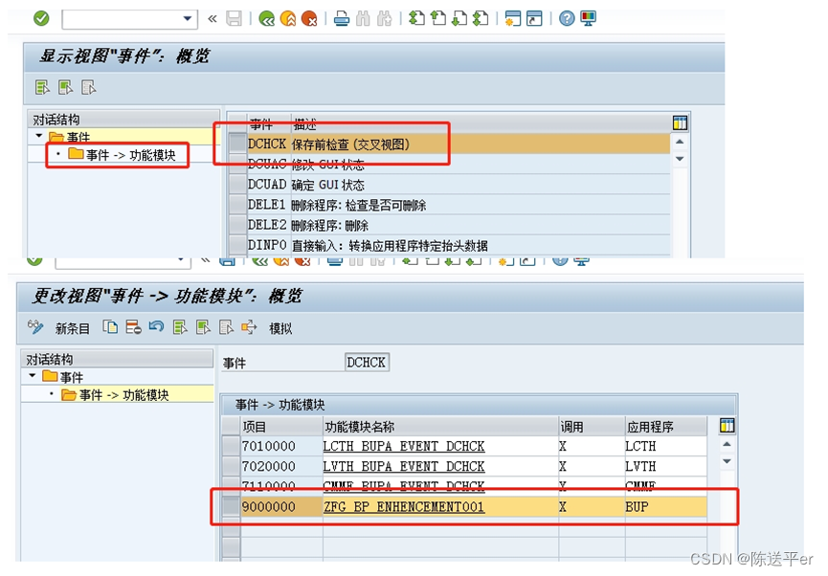Toggle the 调用 X mark for ZFG_BP_ENHANCEMENT001
Image resolution: width=828 pixels, height=576 pixels.
coord(565,507)
